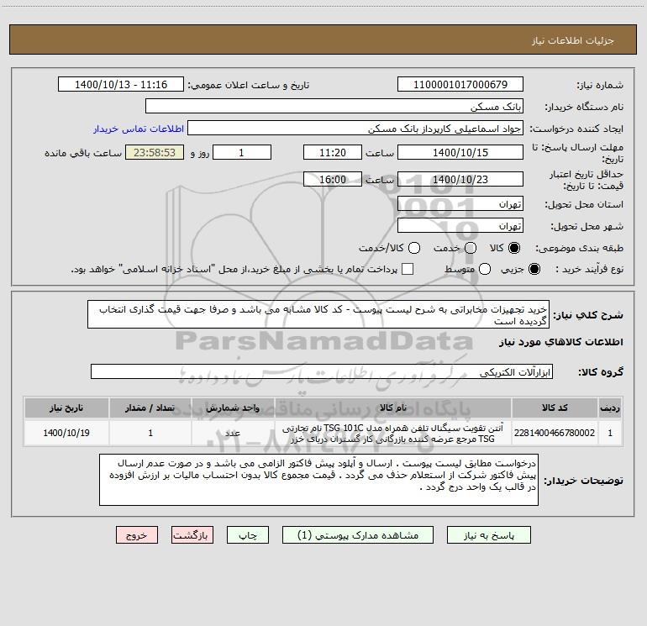647x626 pixels.
Task: Click the پاسخ به نیاز button
Action: point(489,535)
